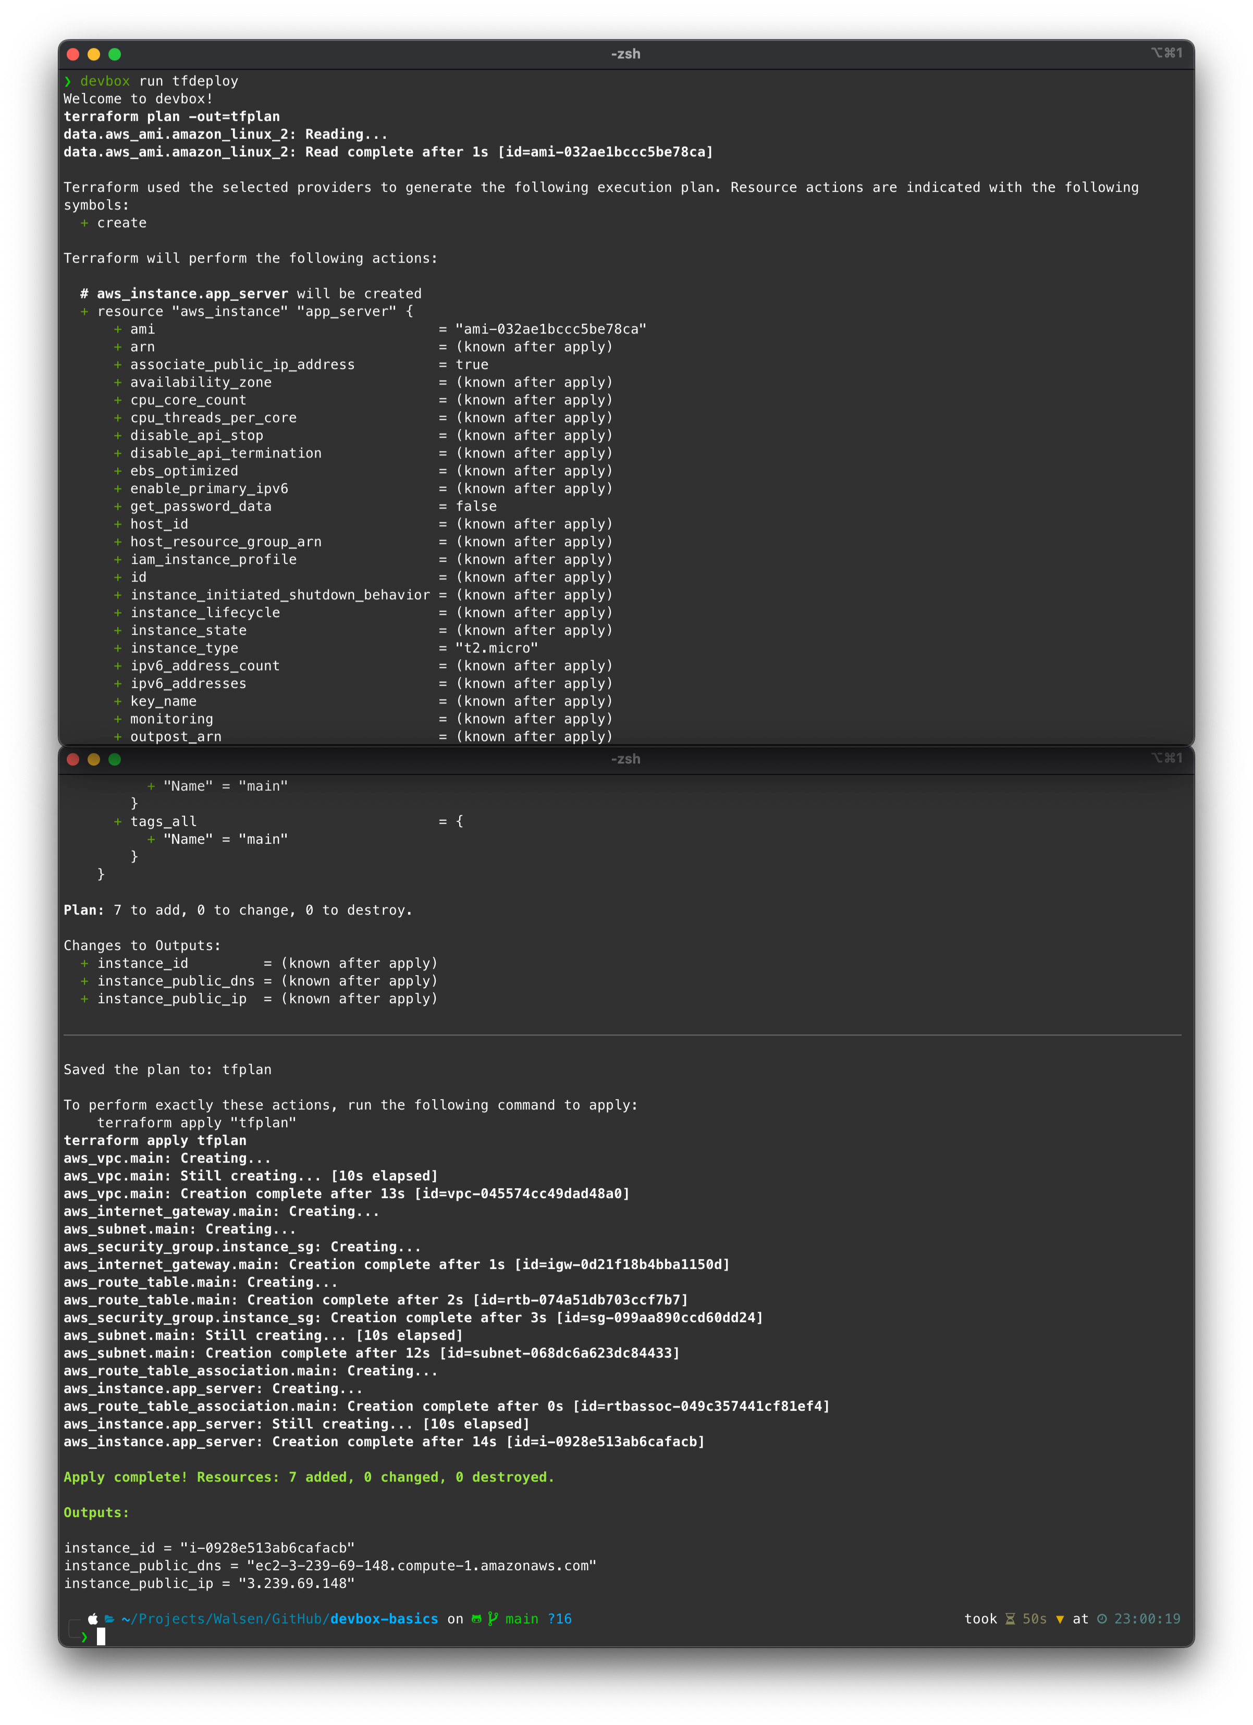
Task: Click the 'terraform apply tfplan' bold command line
Action: tap(155, 1140)
